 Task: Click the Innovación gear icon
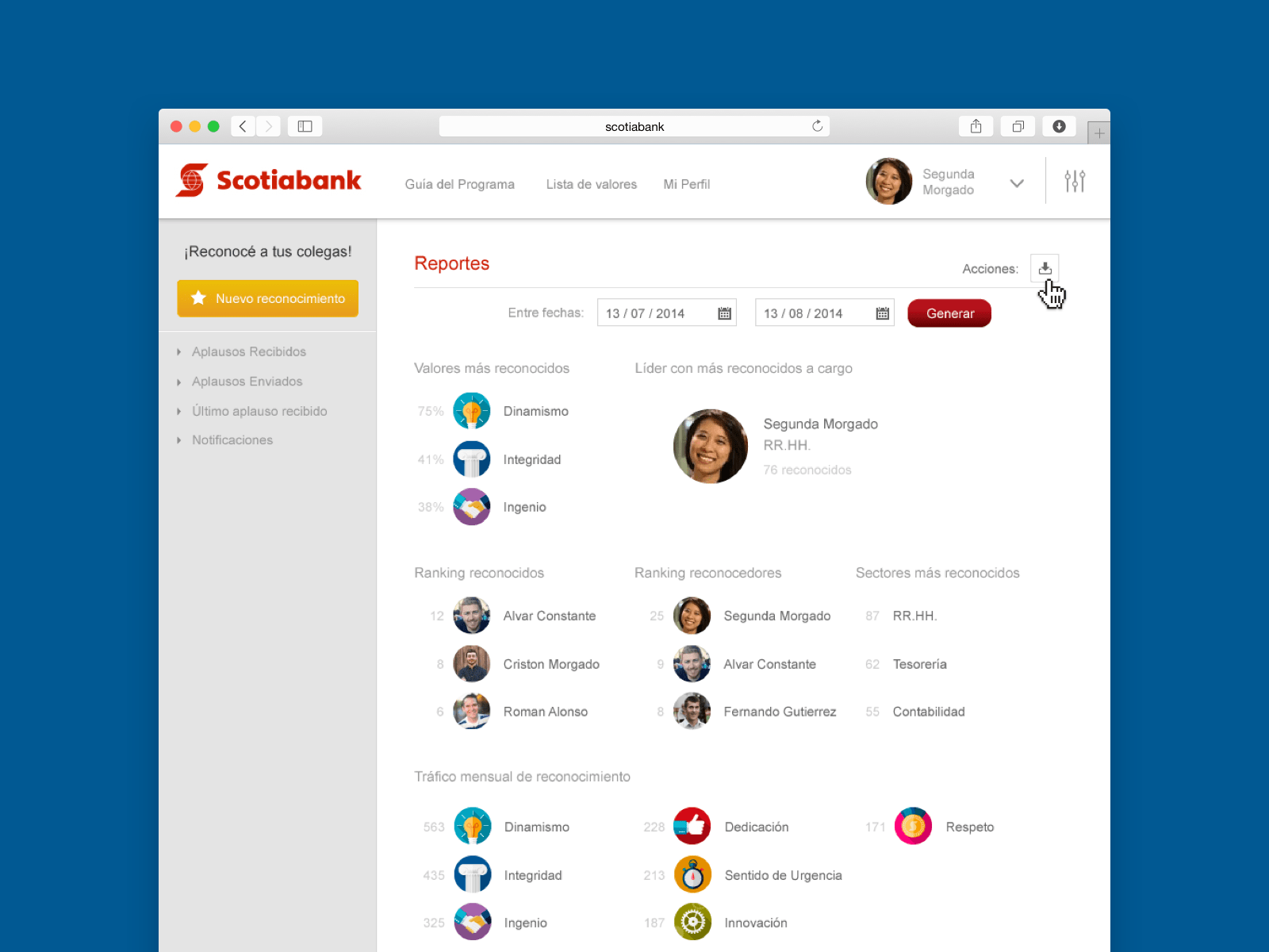pos(692,923)
